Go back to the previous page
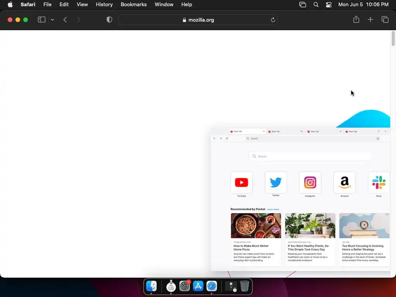The width and height of the screenshot is (396, 297). click(65, 20)
